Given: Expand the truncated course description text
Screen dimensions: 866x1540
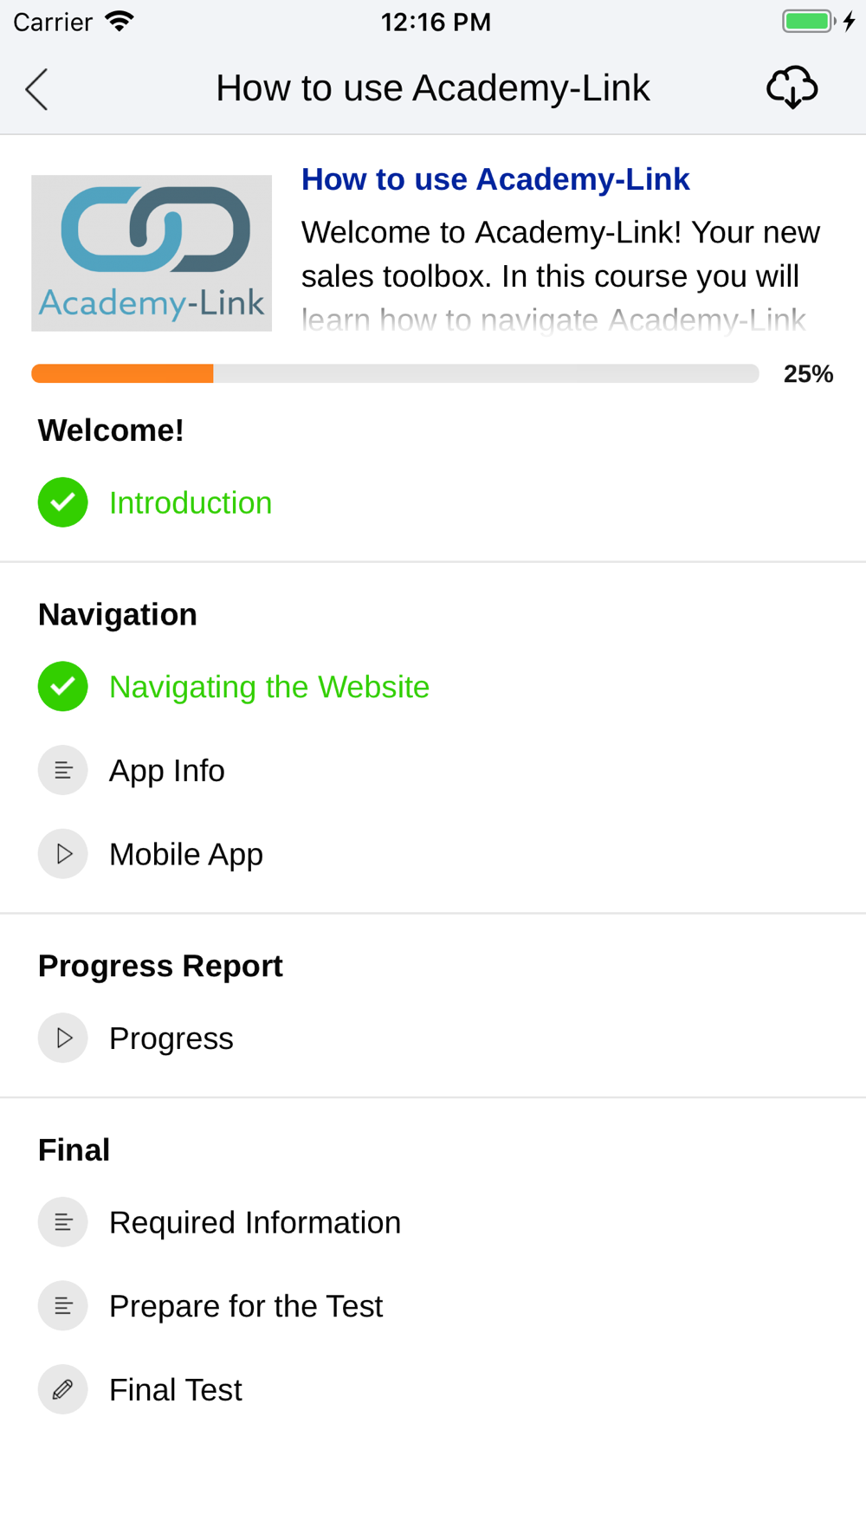Looking at the screenshot, I should pos(561,276).
